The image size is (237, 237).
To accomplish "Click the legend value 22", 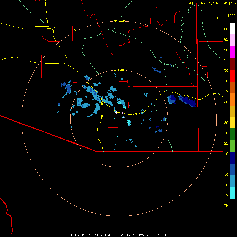I will [226, 143].
